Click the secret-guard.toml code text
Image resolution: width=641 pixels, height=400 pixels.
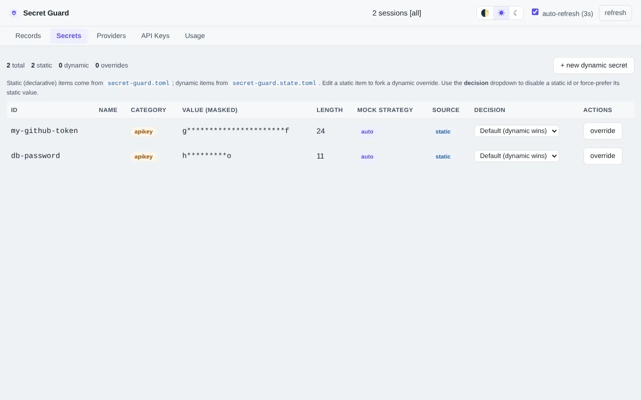(x=139, y=83)
